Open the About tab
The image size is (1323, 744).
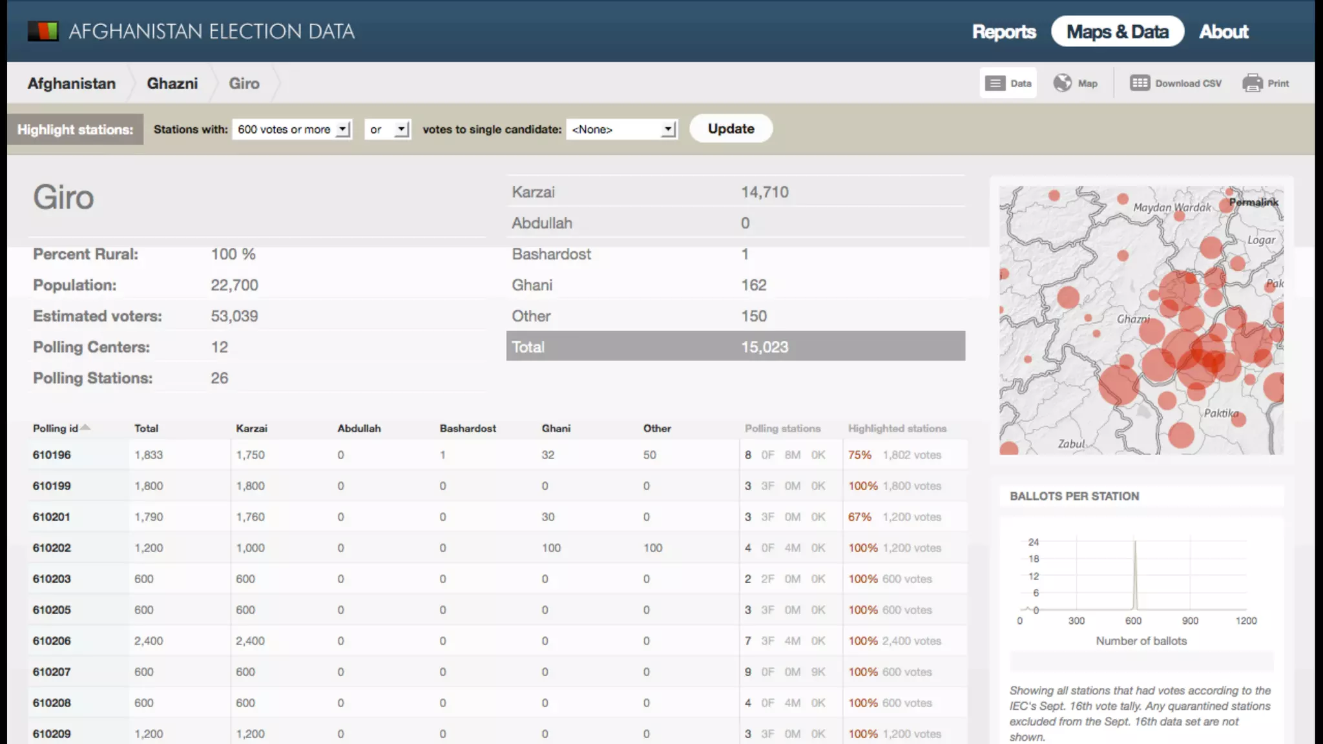[x=1224, y=32]
